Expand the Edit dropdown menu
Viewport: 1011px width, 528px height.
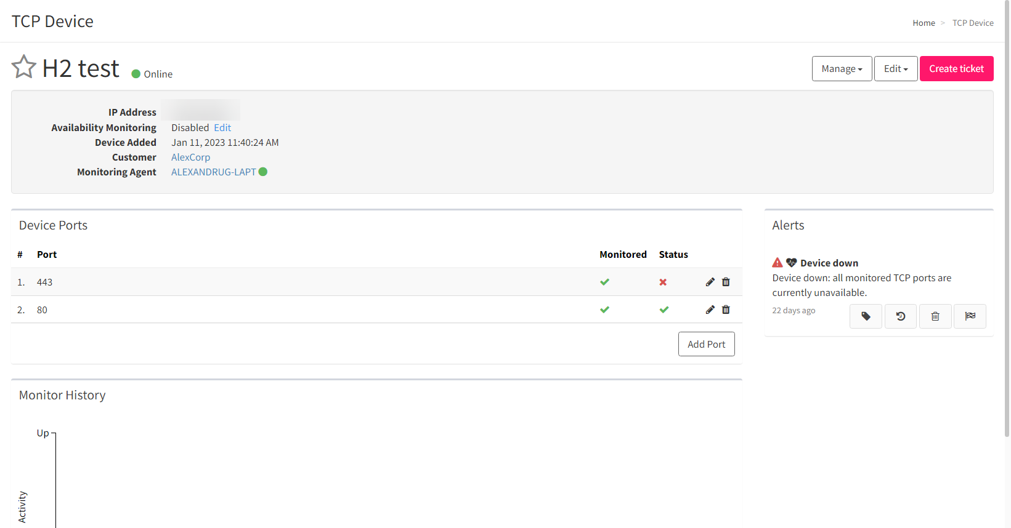tap(896, 69)
